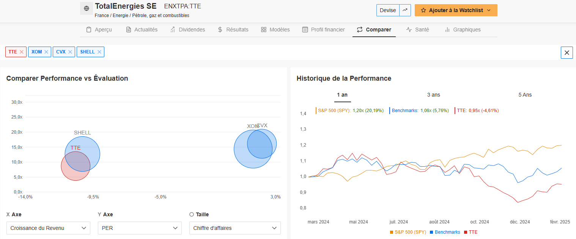Click the TTE 0,95x (-4,61%) value label
Image resolution: width=576 pixels, height=239 pixels.
(484, 111)
